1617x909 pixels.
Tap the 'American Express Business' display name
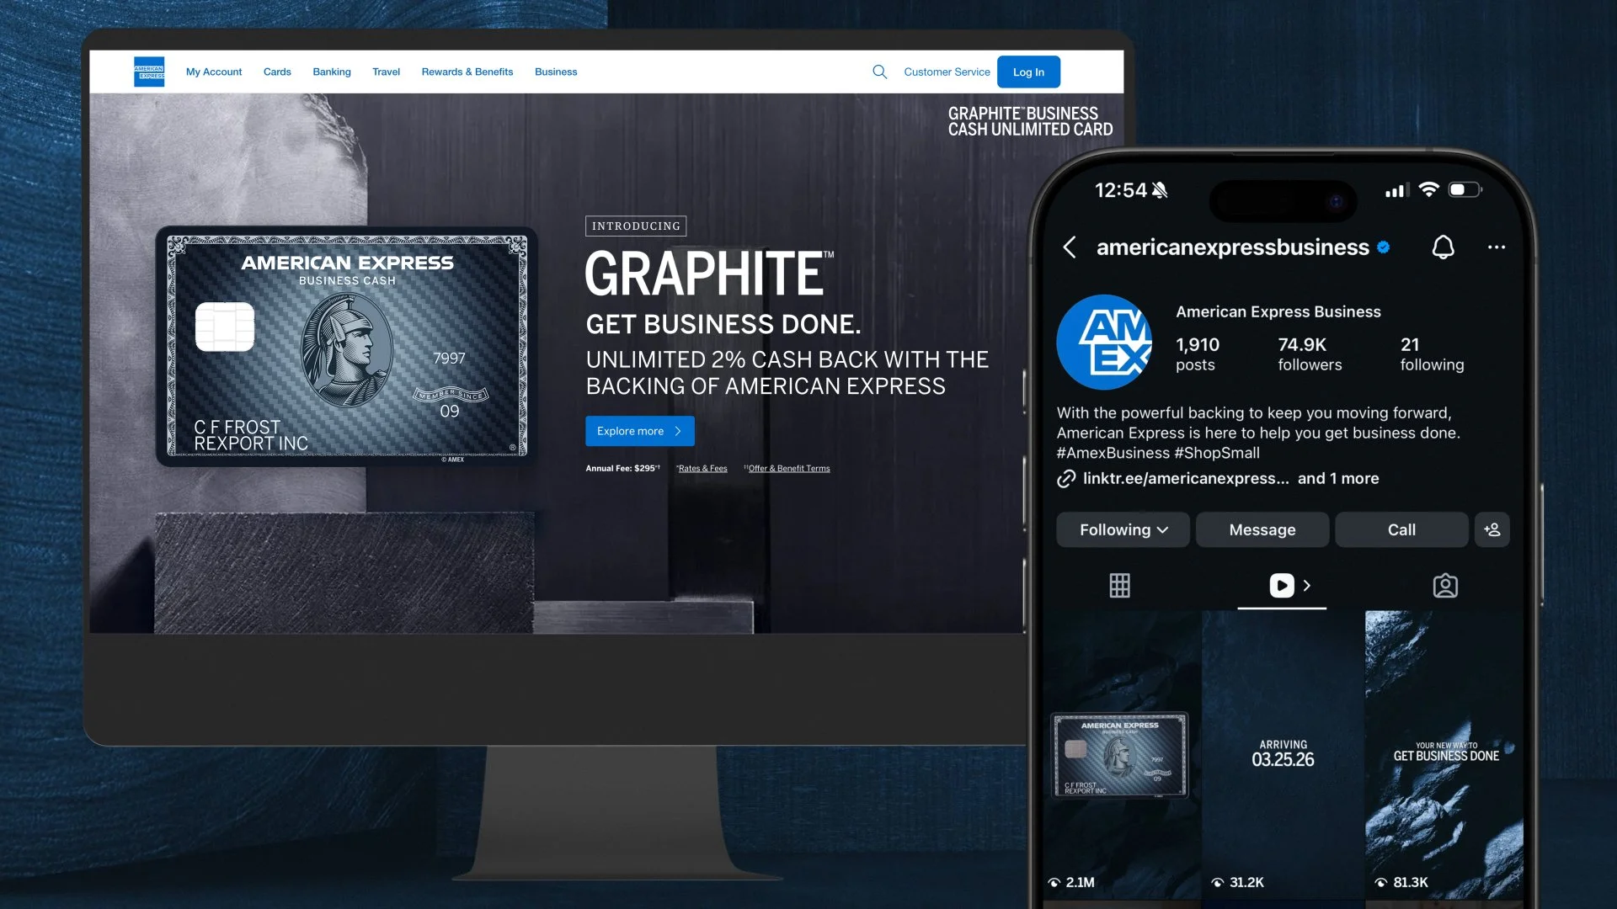pyautogui.click(x=1278, y=311)
